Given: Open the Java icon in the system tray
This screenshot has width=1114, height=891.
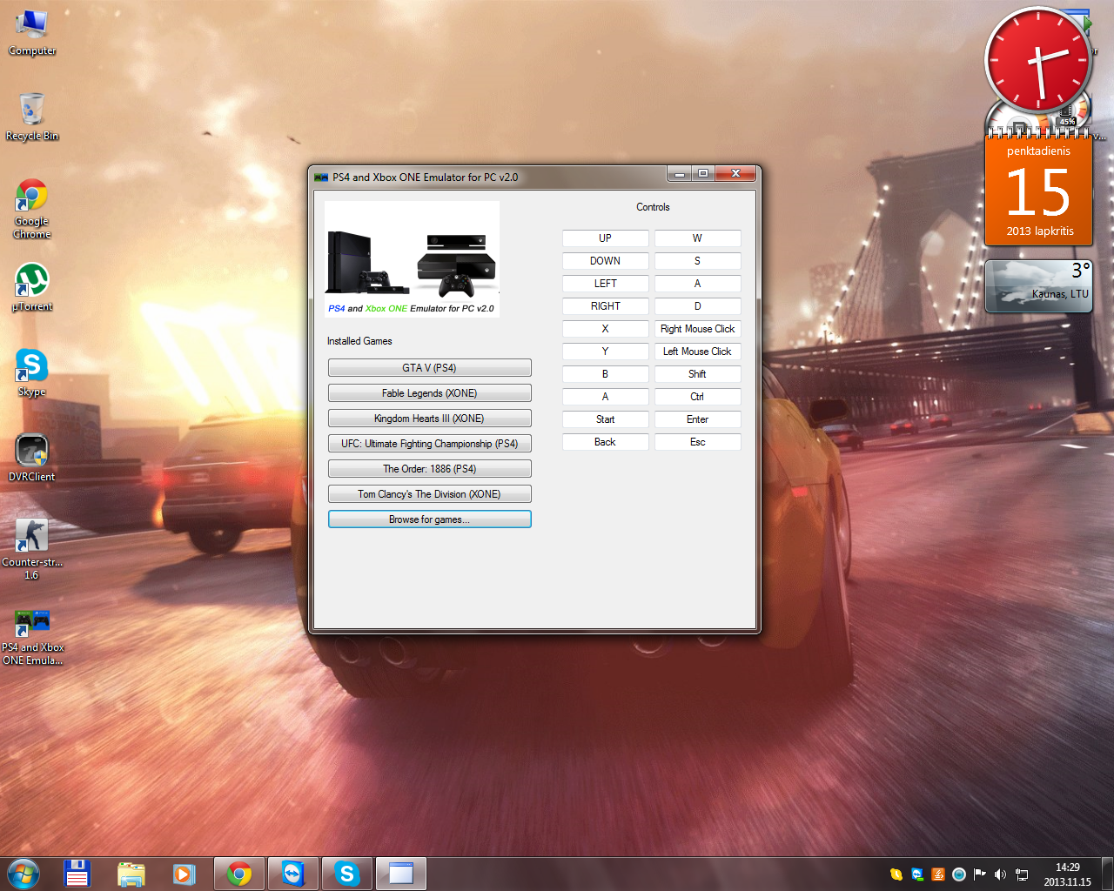Looking at the screenshot, I should [x=937, y=874].
